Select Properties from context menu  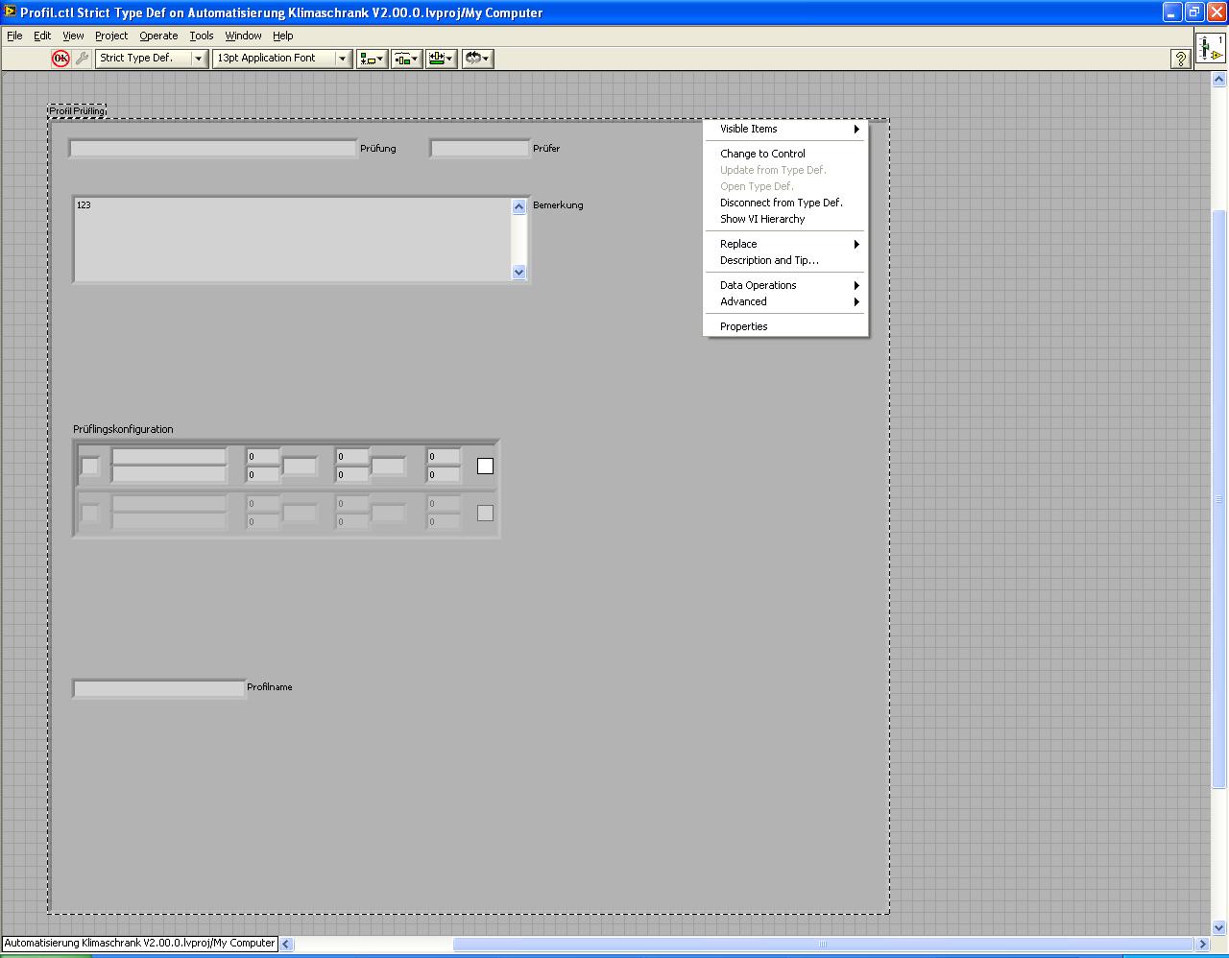point(786,326)
